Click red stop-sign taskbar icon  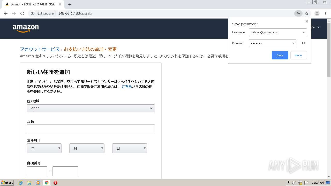point(55,183)
